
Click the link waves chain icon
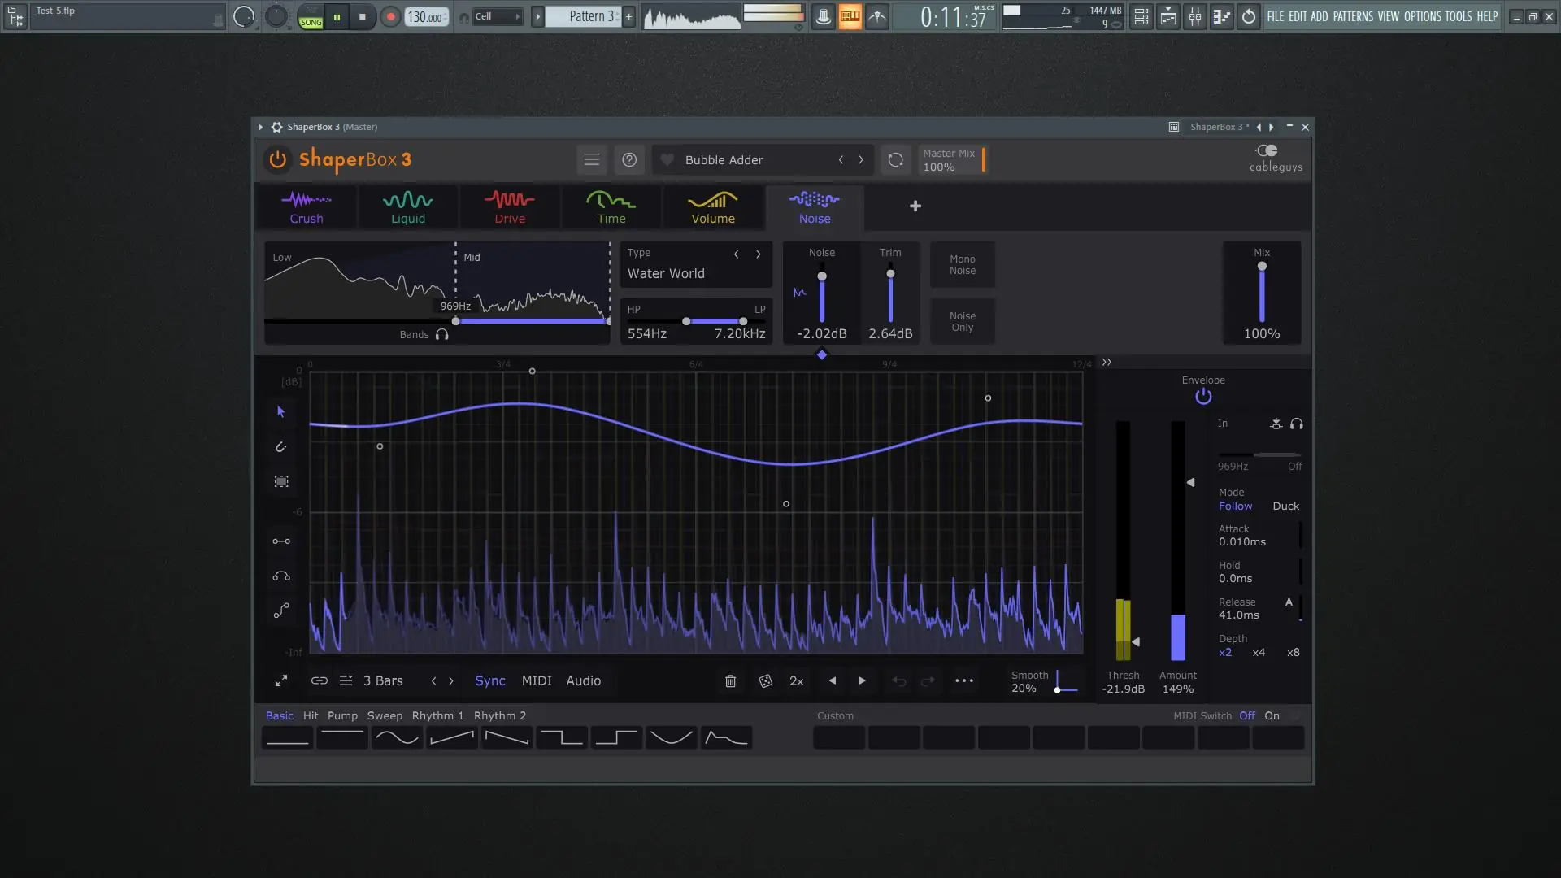click(319, 681)
